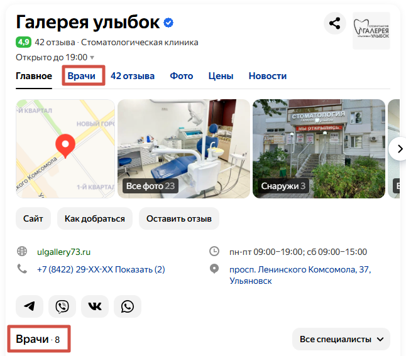Open the 42 отзыва tab

tap(133, 76)
